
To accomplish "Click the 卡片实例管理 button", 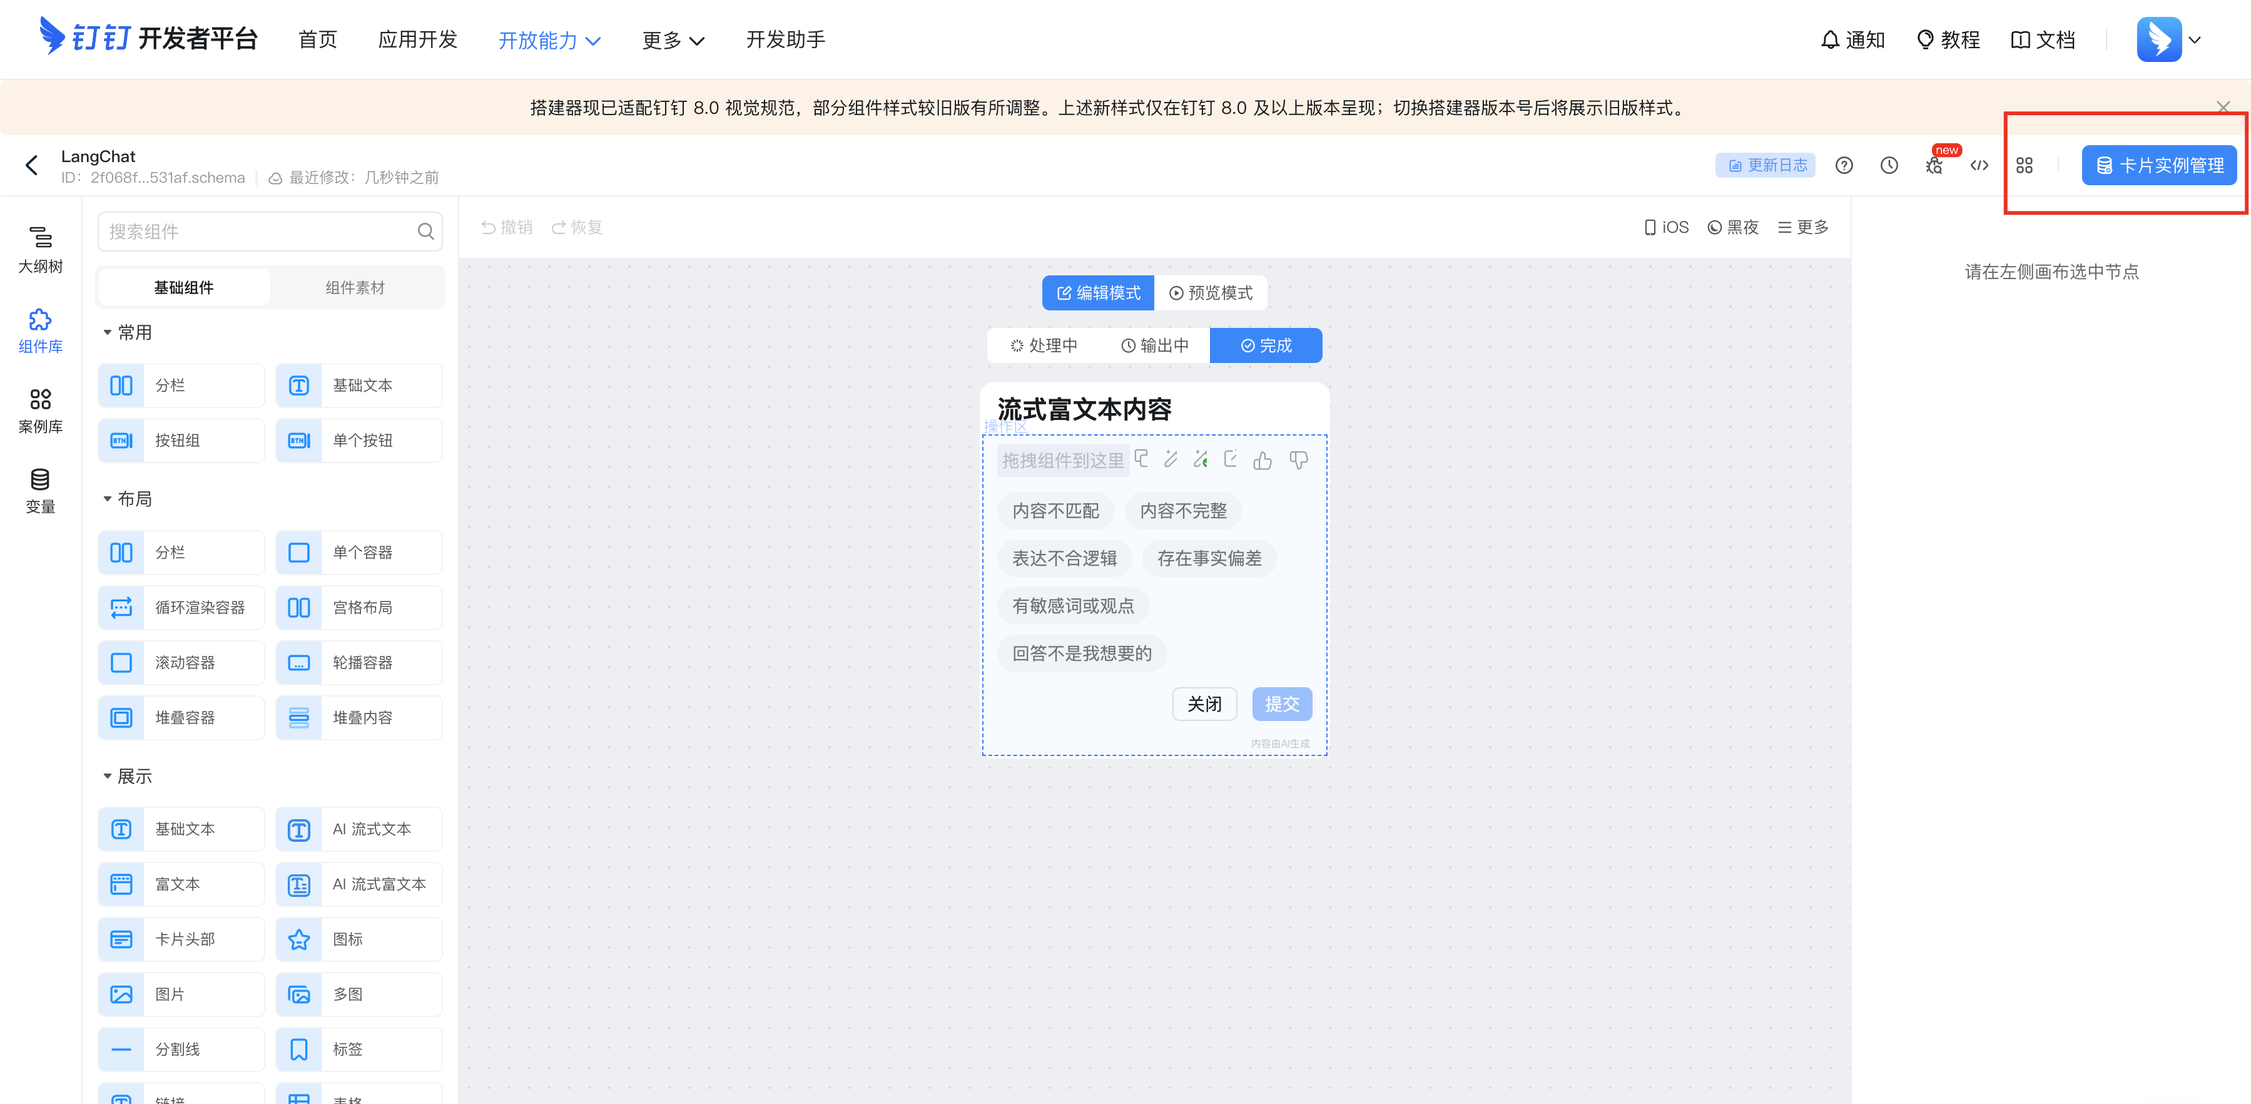I will pyautogui.click(x=2158, y=165).
